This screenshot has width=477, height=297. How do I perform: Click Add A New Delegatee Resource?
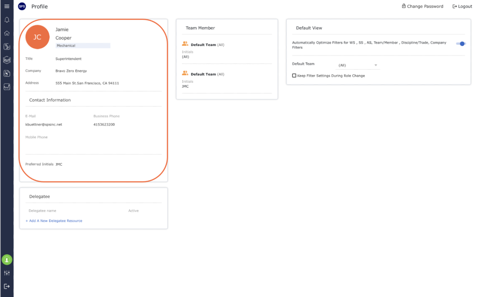54,221
